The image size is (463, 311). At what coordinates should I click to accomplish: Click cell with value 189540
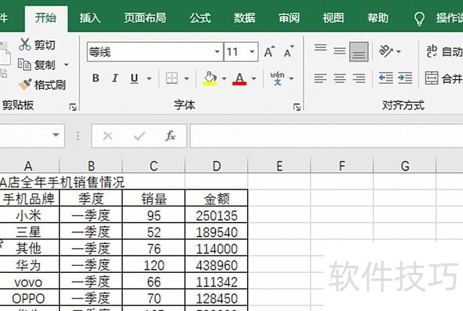click(x=216, y=232)
